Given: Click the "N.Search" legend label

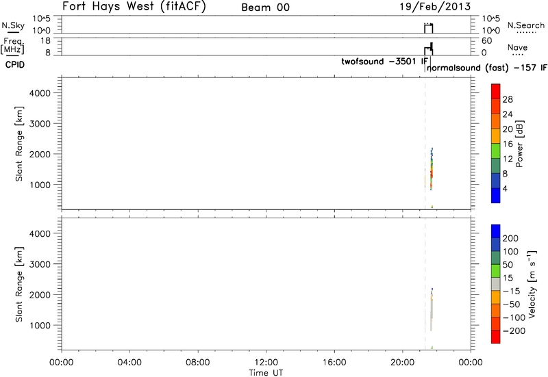Looking at the screenshot, I should point(526,25).
